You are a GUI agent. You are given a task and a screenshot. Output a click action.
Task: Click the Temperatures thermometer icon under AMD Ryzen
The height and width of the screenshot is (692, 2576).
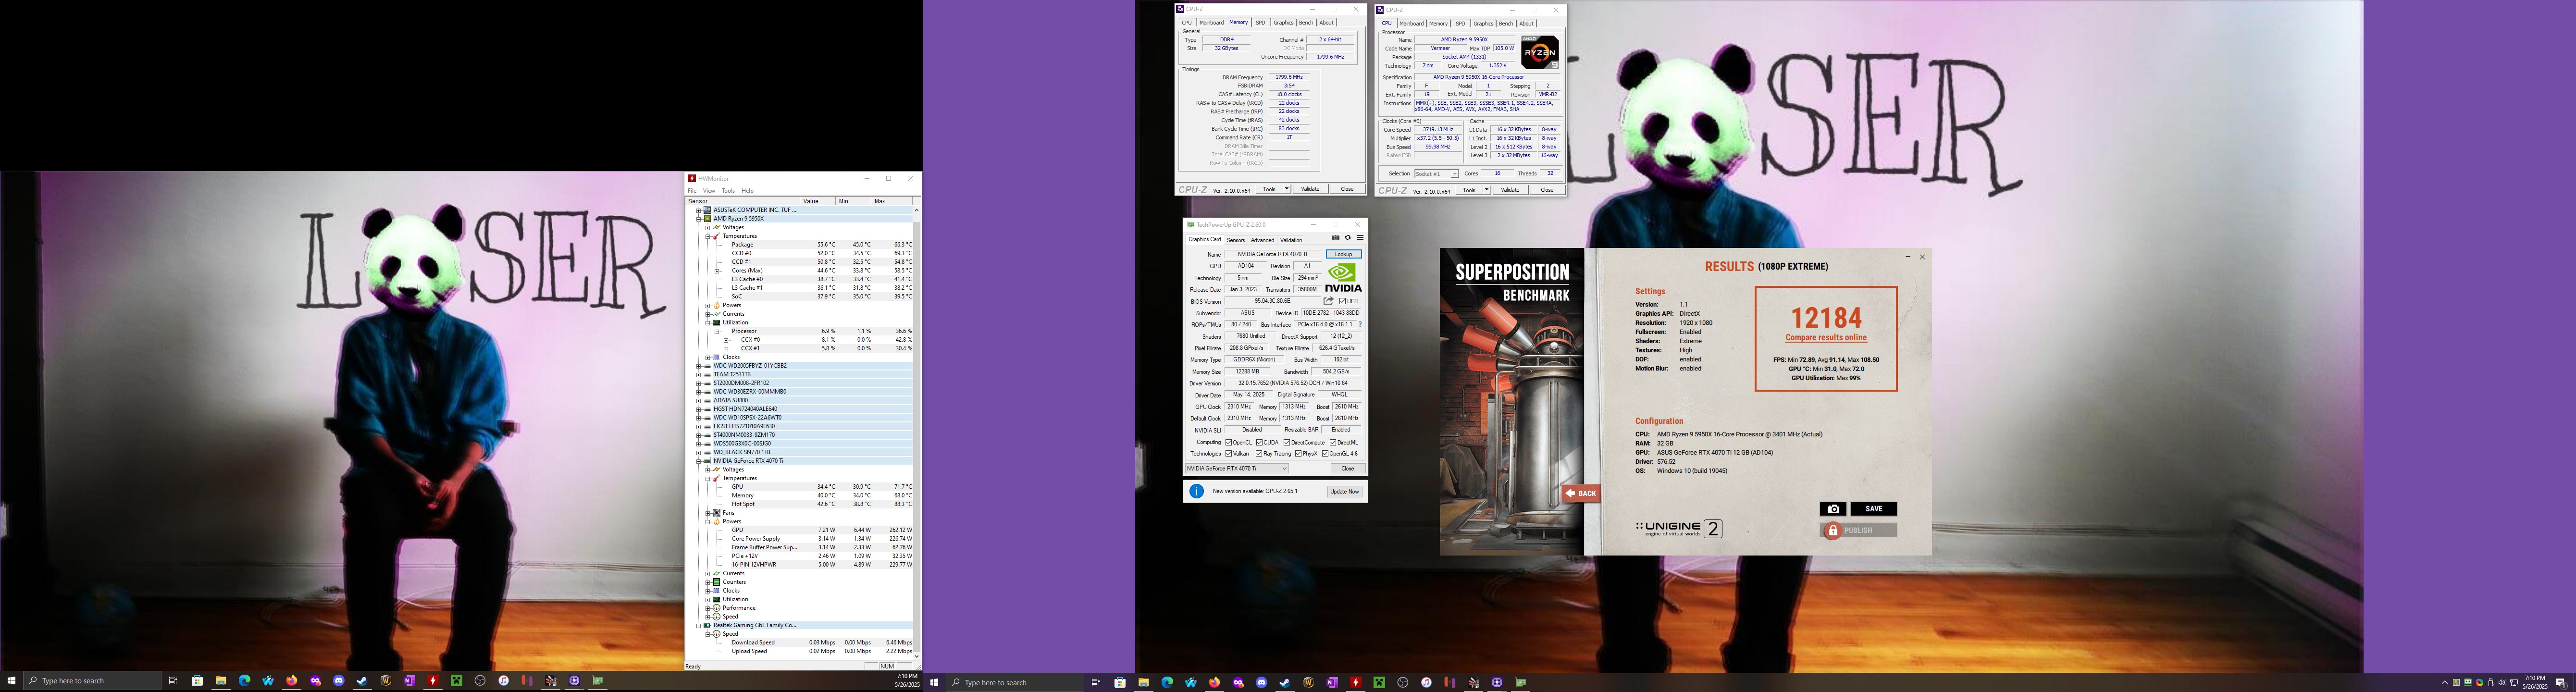point(717,236)
